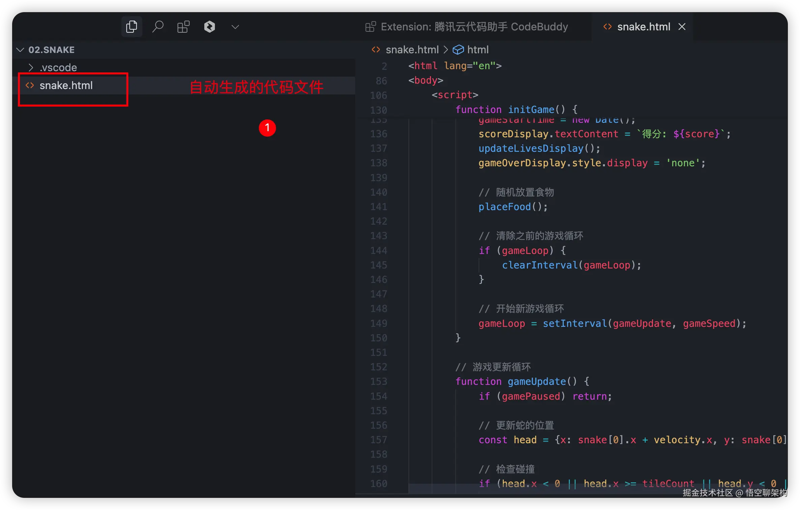Click the extension icon on CodeBuddy tab
This screenshot has width=800, height=510.
coord(370,27)
